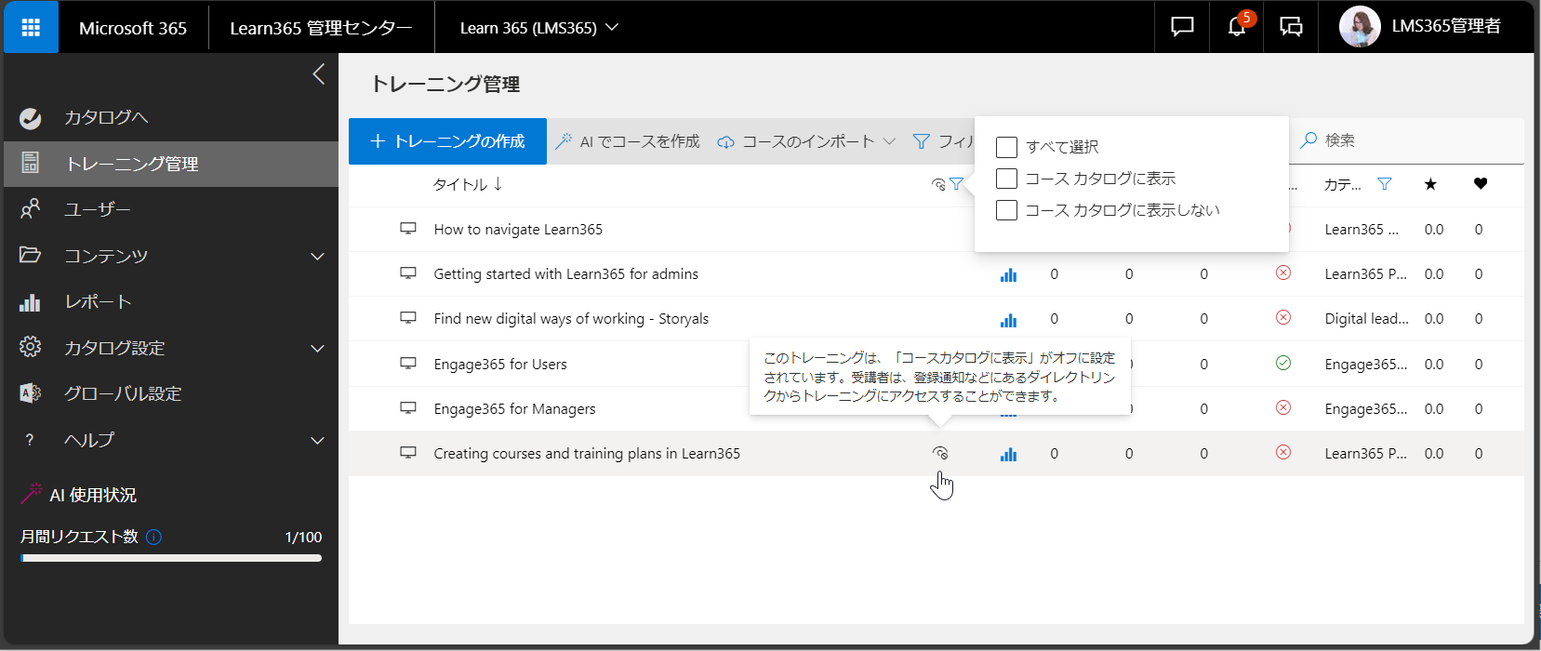Screen dimensions: 1541x651
Task: Open Creating courses and training plans in Learn365
Action: point(587,454)
